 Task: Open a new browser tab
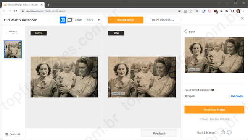[x=48, y=5]
